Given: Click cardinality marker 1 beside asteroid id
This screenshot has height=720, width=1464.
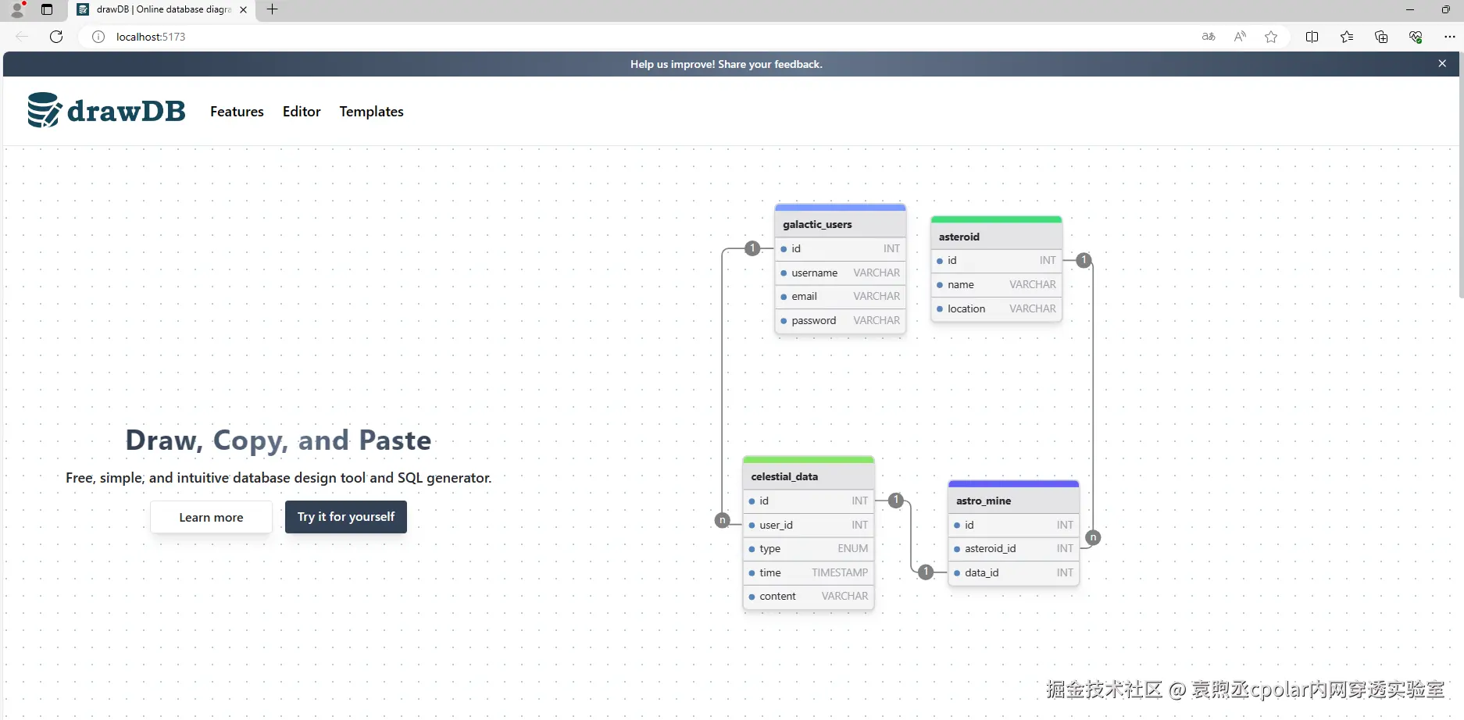Looking at the screenshot, I should coord(1084,260).
